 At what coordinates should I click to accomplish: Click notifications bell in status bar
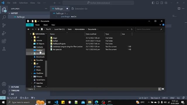[183, 98]
